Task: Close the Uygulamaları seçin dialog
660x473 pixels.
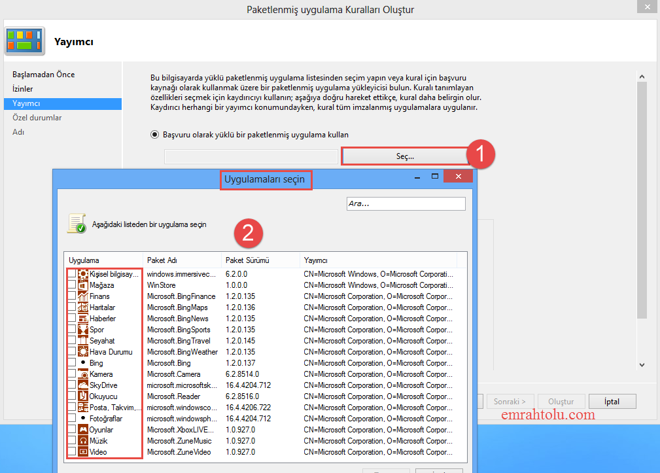Action: [459, 177]
